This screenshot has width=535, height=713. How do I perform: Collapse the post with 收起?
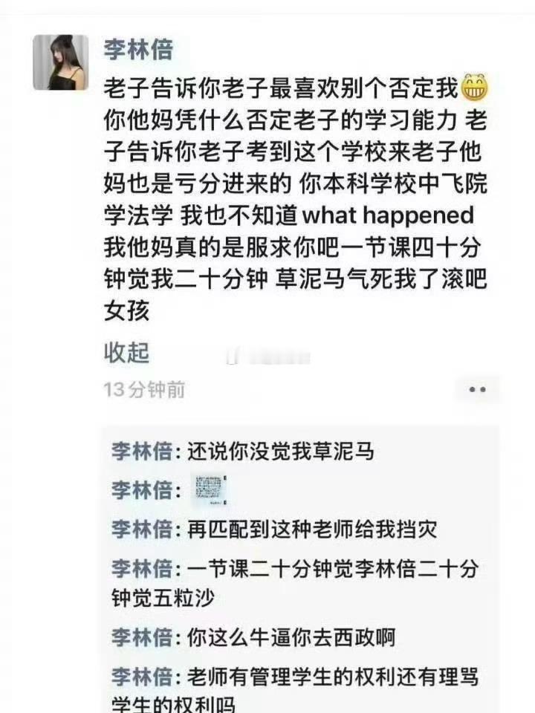click(x=126, y=352)
